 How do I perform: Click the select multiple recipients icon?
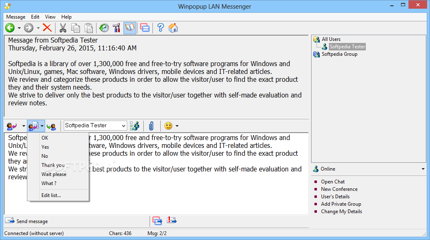click(135, 126)
